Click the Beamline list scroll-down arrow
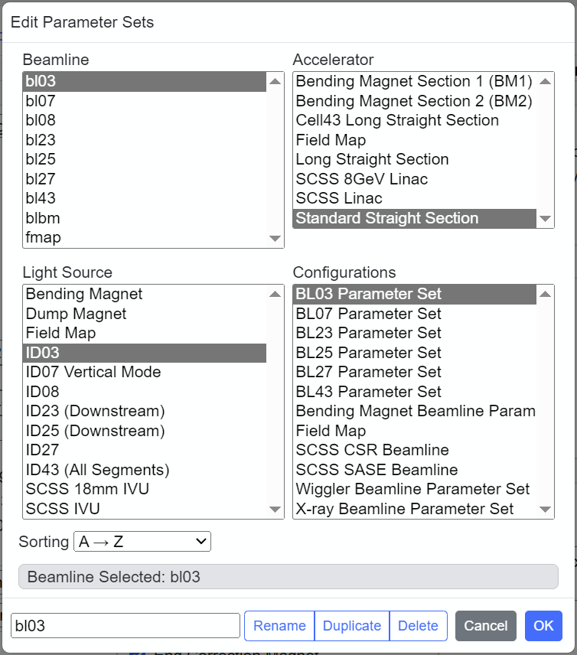The image size is (577, 655). (x=275, y=239)
